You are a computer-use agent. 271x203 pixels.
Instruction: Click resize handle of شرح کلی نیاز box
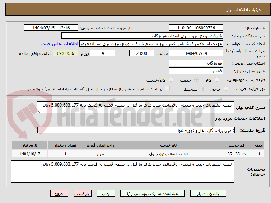(38, 112)
